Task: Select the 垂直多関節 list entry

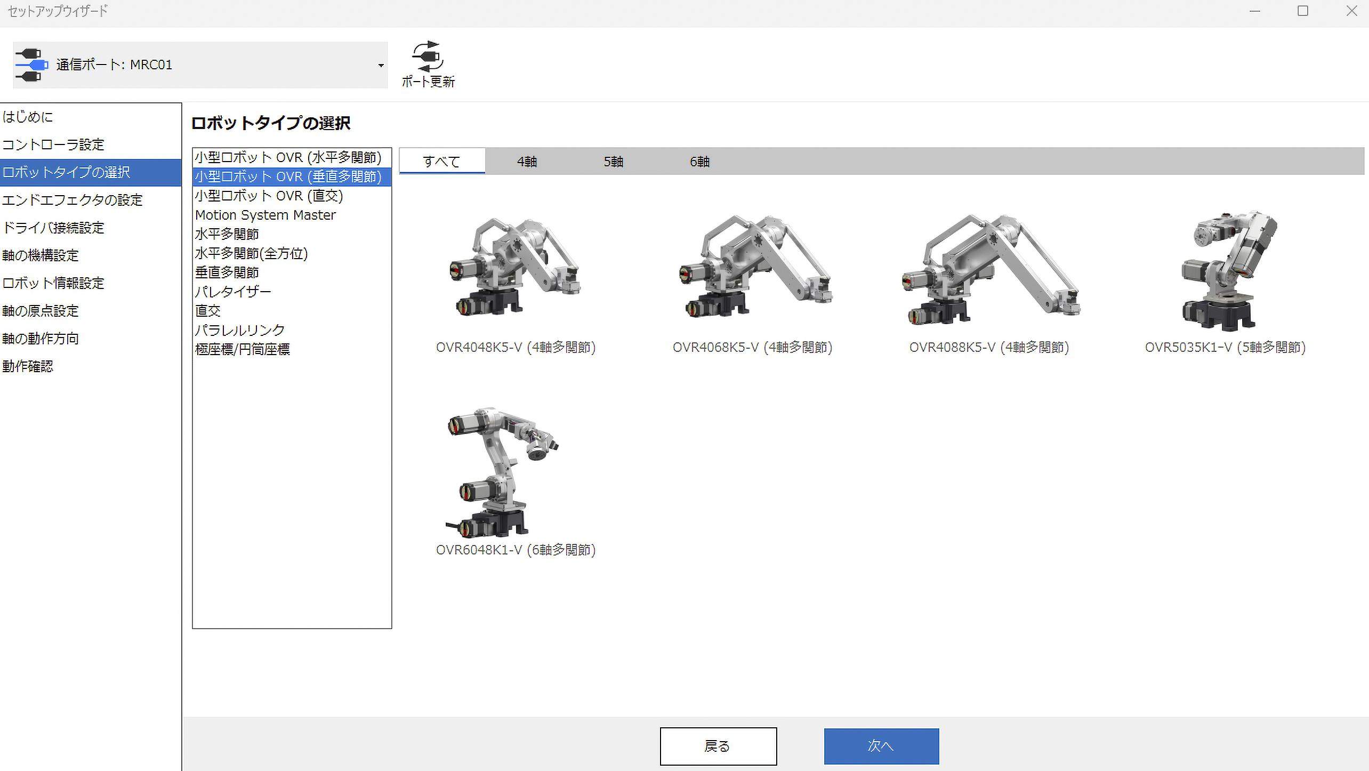Action: [x=292, y=272]
